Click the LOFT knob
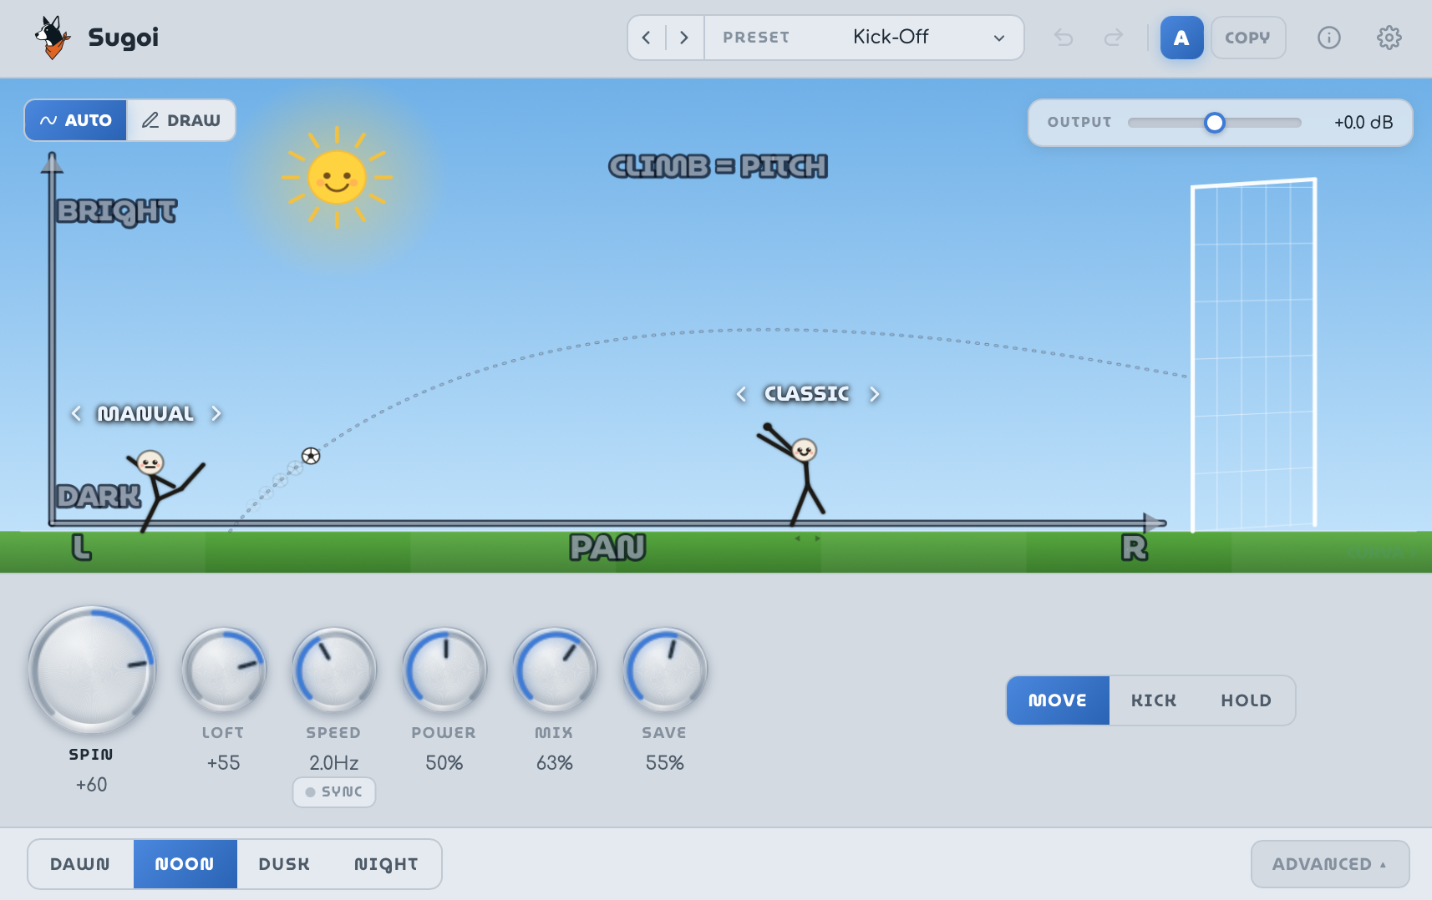1432x900 pixels. pyautogui.click(x=223, y=670)
